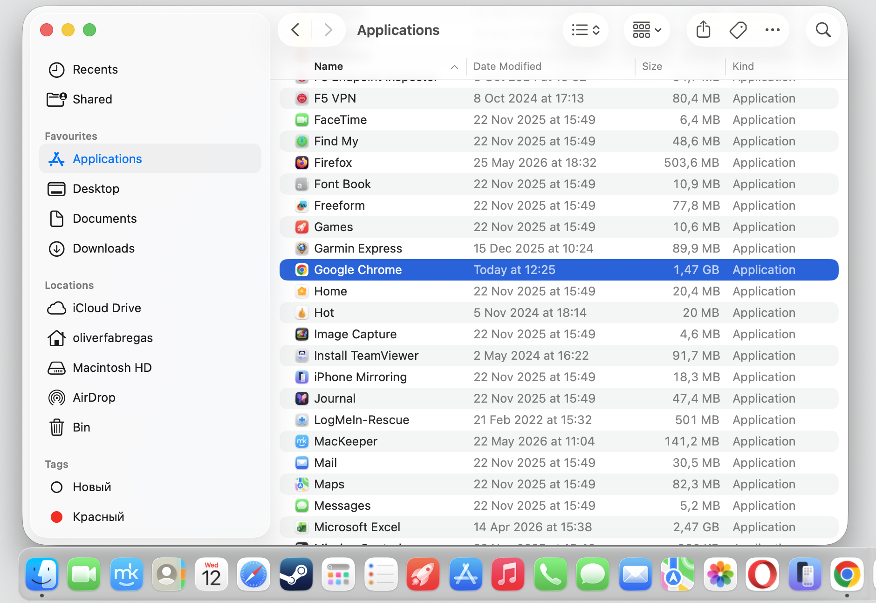Open Opera from the Dock
876x603 pixels.
tap(762, 574)
